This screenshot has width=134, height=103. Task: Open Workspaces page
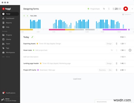point(10,52)
